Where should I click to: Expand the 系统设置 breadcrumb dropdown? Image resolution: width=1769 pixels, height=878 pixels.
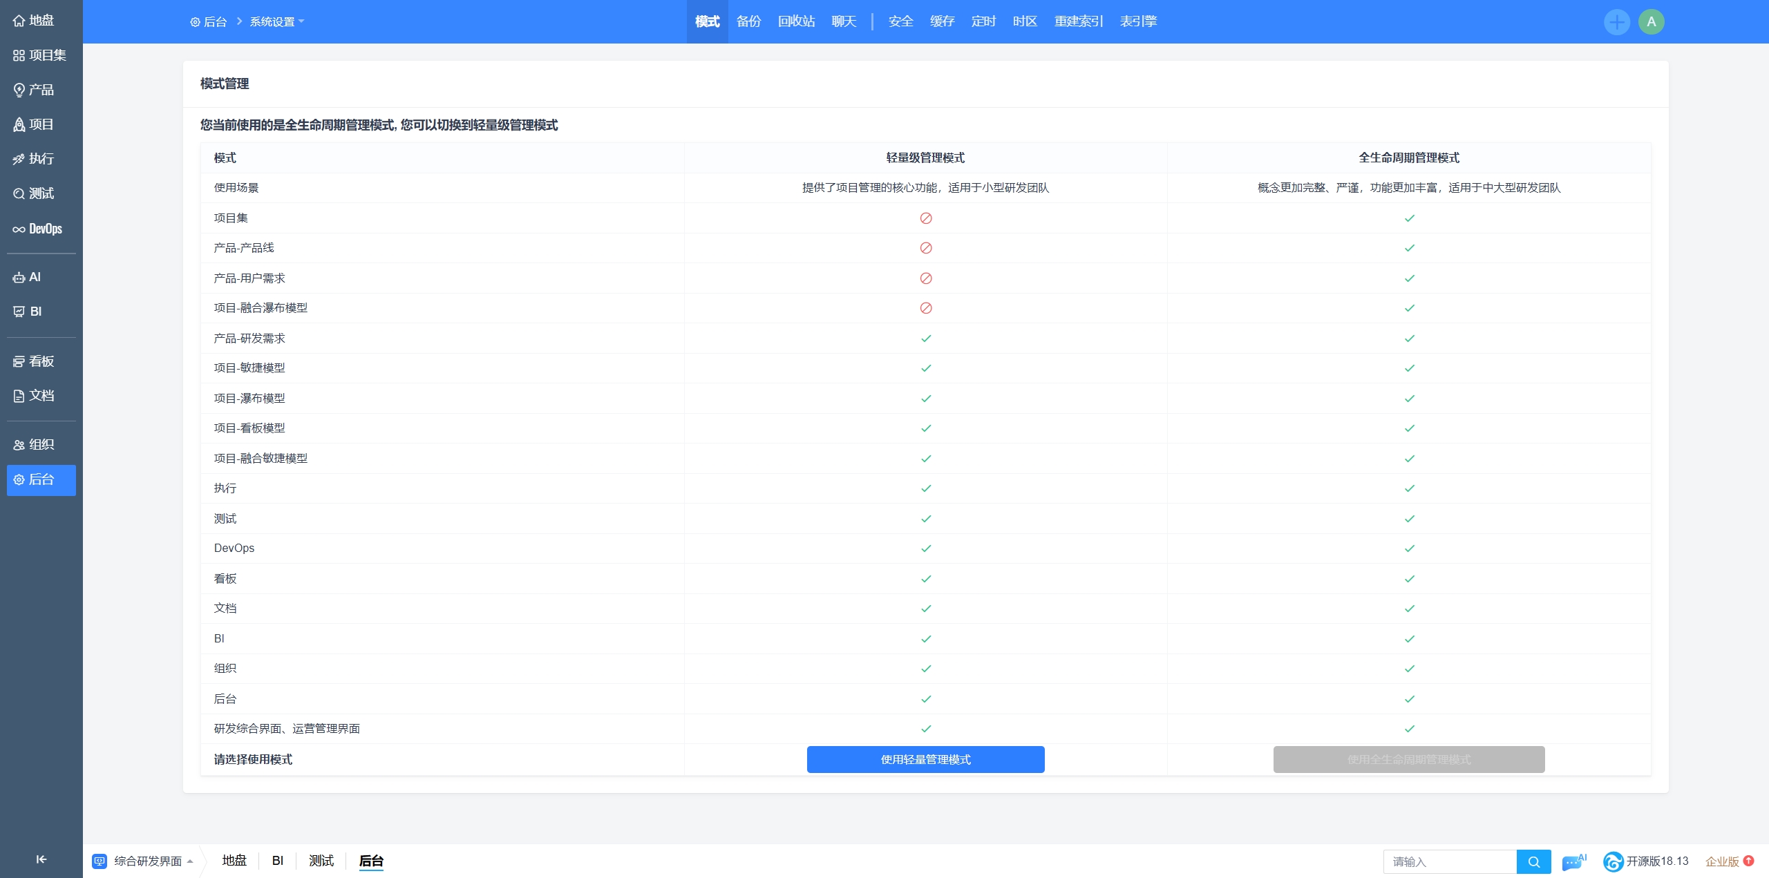[276, 21]
